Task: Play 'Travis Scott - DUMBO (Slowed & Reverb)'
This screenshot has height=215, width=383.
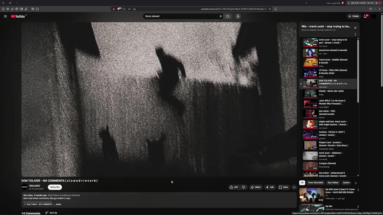Action: [x=328, y=62]
